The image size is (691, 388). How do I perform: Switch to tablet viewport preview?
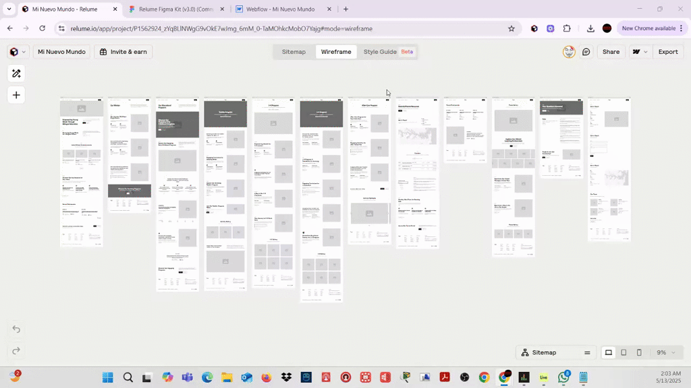point(624,352)
